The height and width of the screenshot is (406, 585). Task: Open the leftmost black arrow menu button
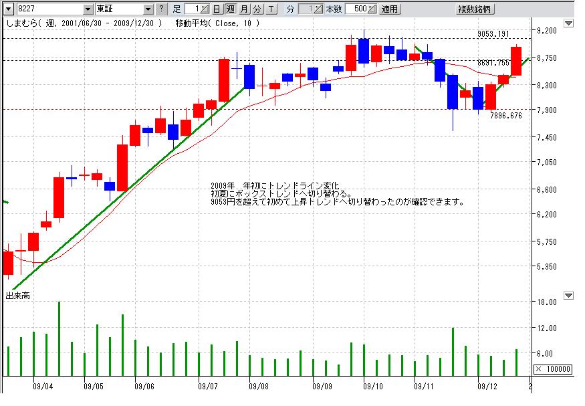click(8, 9)
